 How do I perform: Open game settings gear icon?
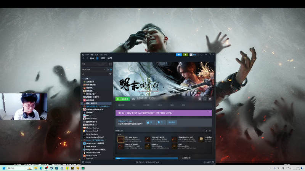click(200, 99)
